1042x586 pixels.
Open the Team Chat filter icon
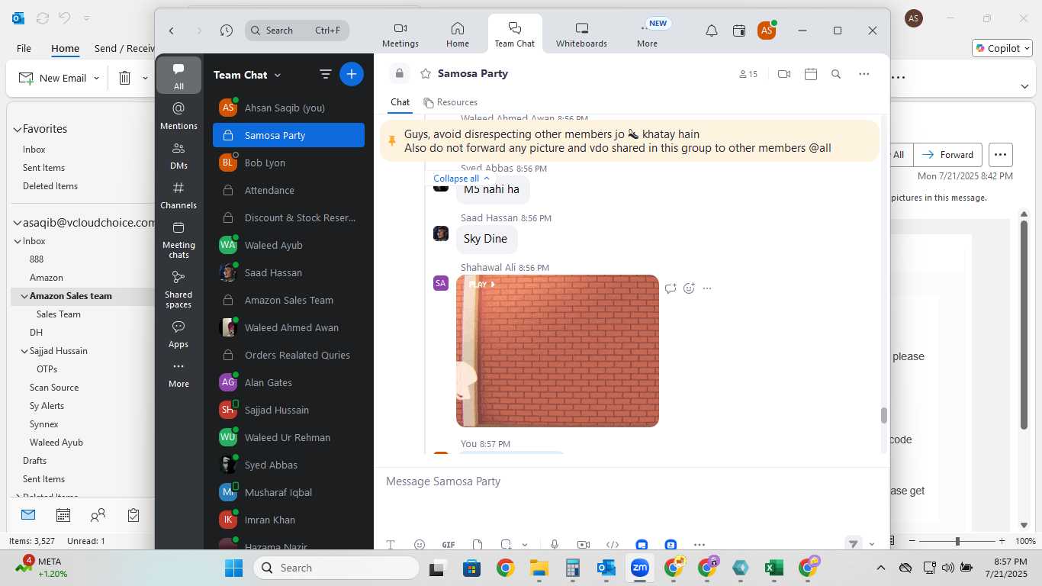[x=325, y=74]
